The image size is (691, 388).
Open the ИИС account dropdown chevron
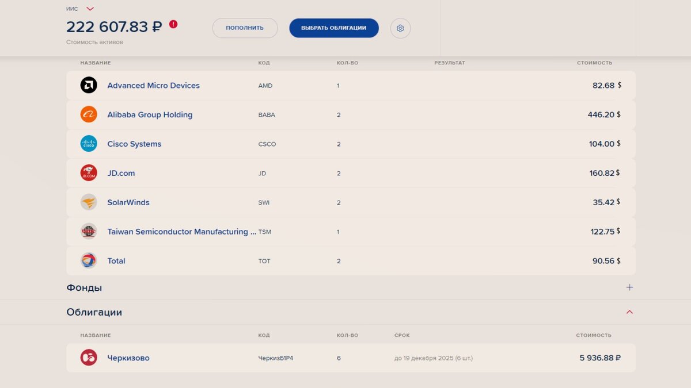pyautogui.click(x=90, y=9)
